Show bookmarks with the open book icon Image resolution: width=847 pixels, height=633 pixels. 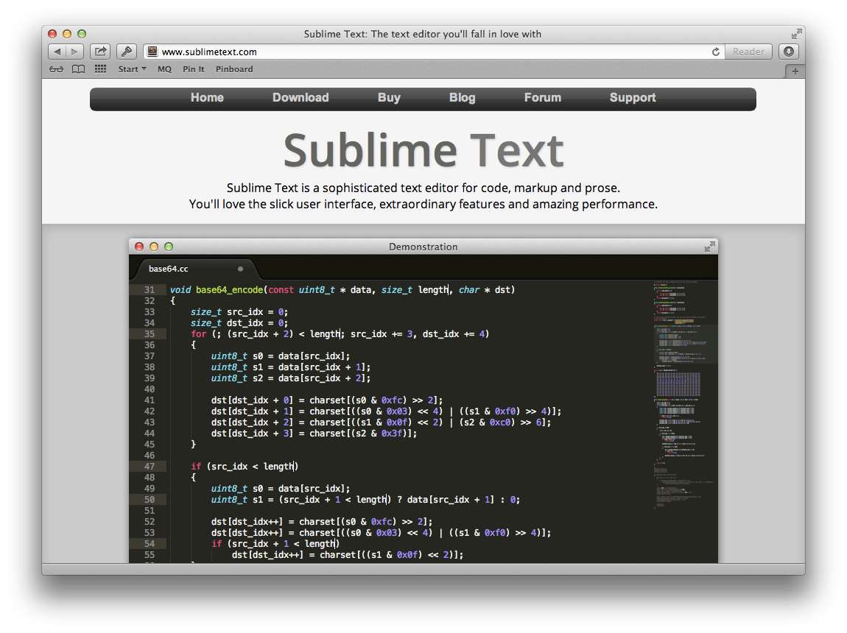pos(78,69)
